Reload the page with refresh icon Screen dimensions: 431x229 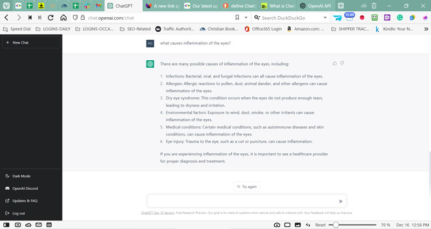click(51, 18)
